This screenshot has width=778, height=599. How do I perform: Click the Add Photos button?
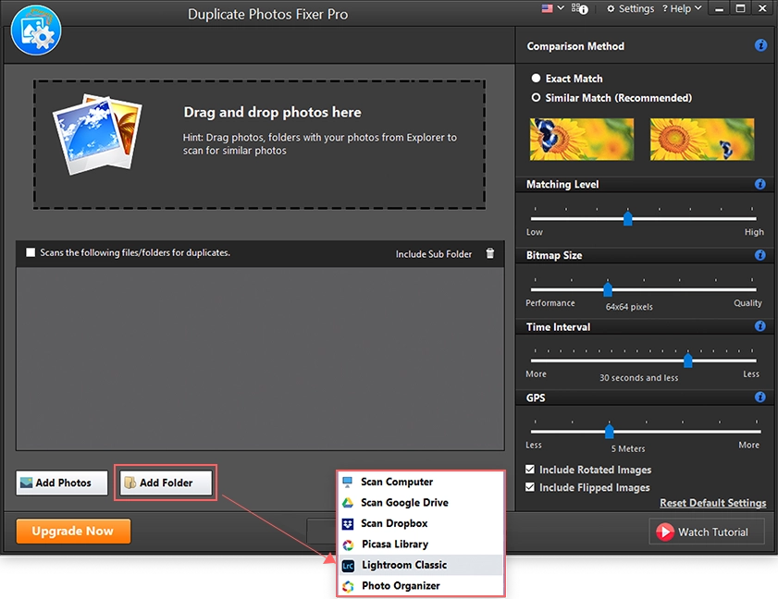coord(62,483)
